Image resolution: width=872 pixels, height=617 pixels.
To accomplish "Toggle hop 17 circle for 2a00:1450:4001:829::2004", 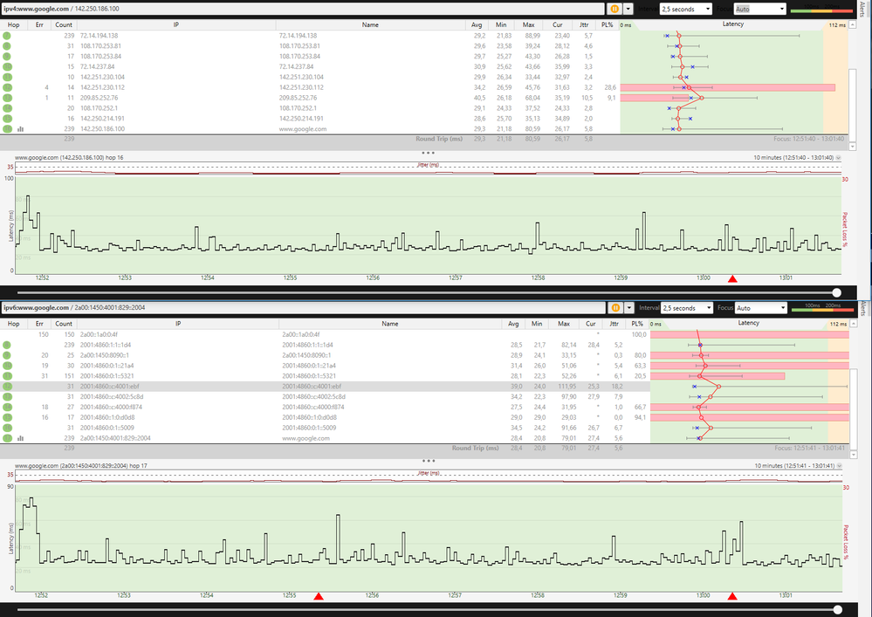I will click(x=7, y=439).
